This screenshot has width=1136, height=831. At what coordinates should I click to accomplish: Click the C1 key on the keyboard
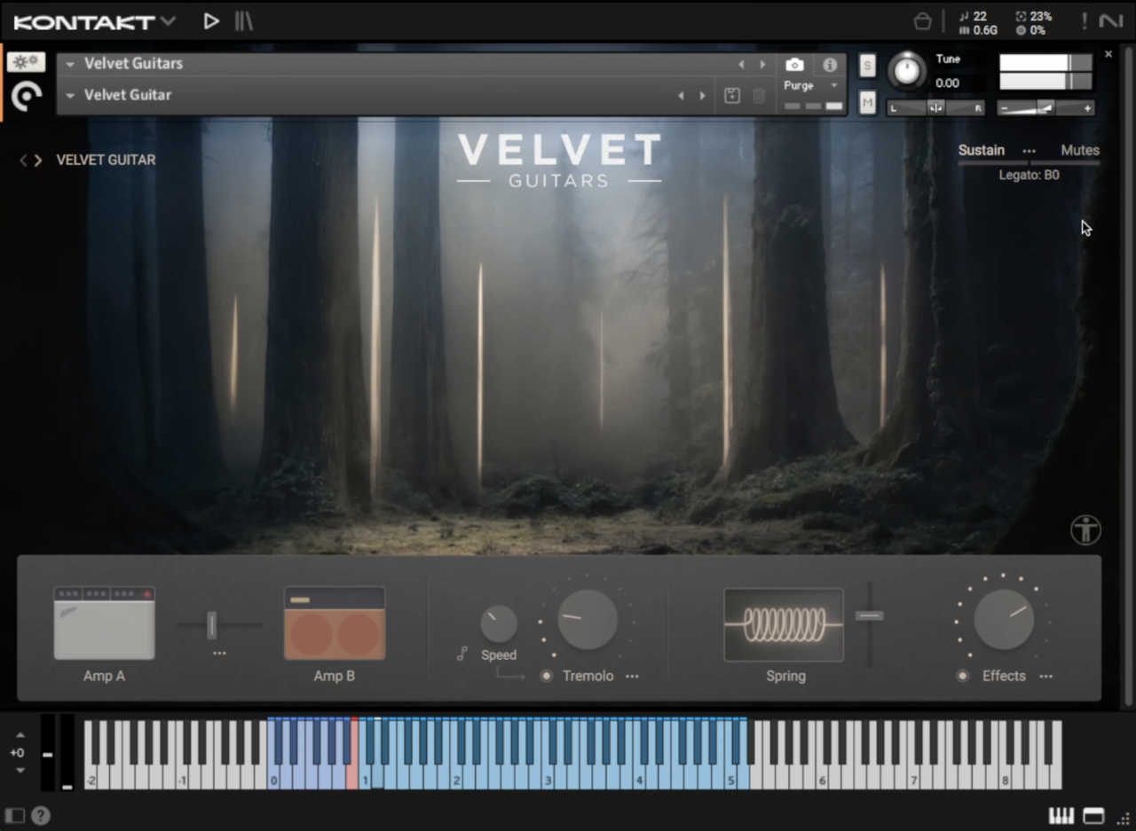pyautogui.click(x=364, y=777)
